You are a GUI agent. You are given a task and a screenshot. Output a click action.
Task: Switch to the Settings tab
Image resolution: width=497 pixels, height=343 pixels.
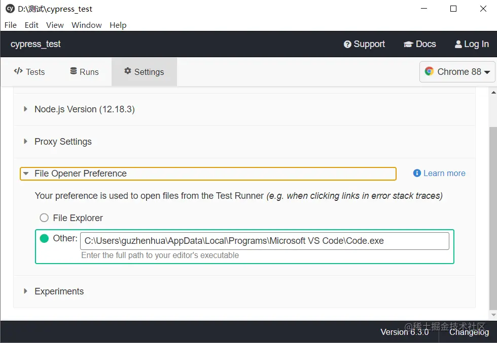coord(144,72)
